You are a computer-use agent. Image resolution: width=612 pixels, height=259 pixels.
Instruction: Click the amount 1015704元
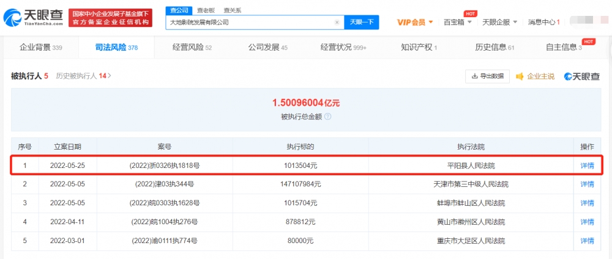[x=300, y=203]
